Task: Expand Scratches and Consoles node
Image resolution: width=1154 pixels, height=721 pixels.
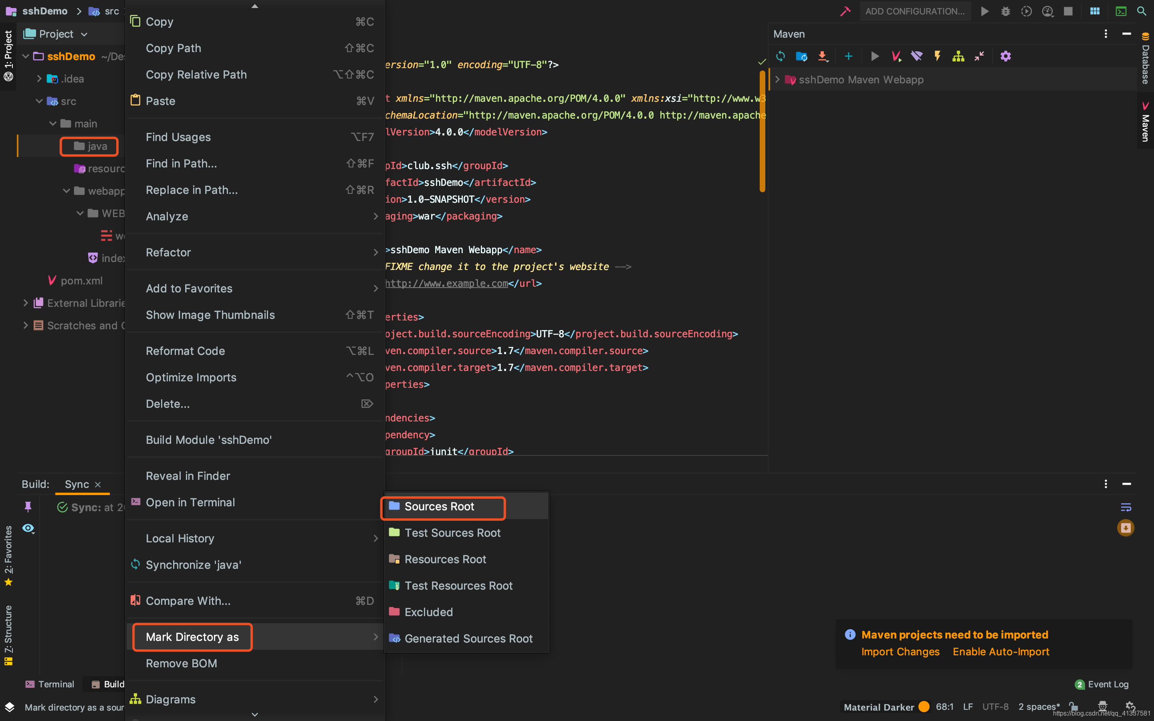Action: pos(26,326)
